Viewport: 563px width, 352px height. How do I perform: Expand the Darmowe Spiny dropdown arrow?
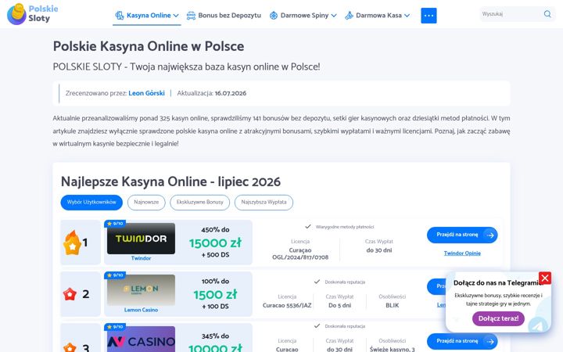click(334, 16)
